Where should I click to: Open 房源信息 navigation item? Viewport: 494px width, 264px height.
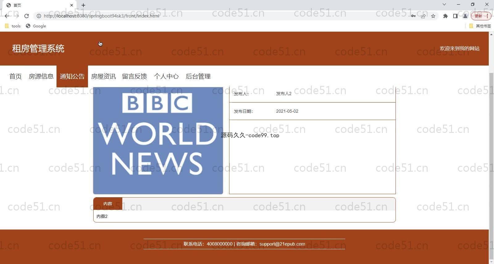point(41,76)
